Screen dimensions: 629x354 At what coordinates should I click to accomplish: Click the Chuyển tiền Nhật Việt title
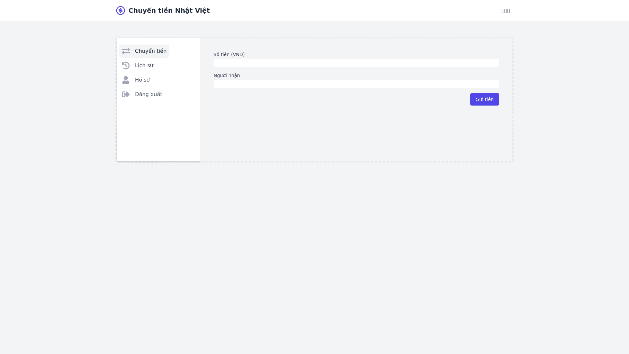coord(169,10)
